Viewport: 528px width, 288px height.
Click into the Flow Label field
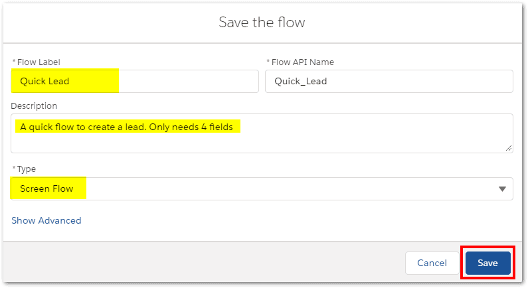click(186, 82)
